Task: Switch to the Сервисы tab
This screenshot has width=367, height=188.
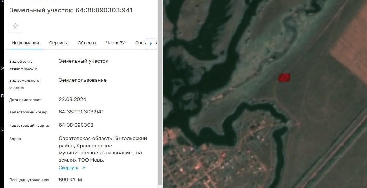Action: tap(58, 43)
